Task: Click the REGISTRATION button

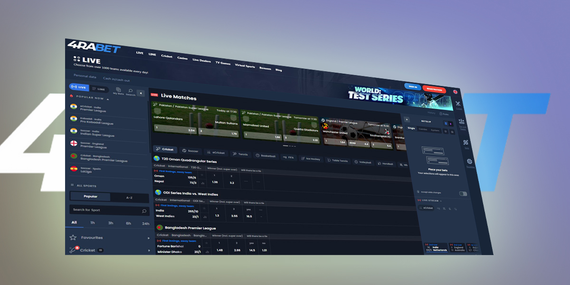Action: click(x=434, y=89)
